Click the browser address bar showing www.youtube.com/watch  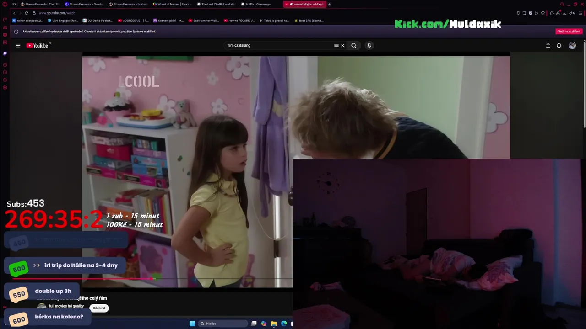click(x=57, y=13)
